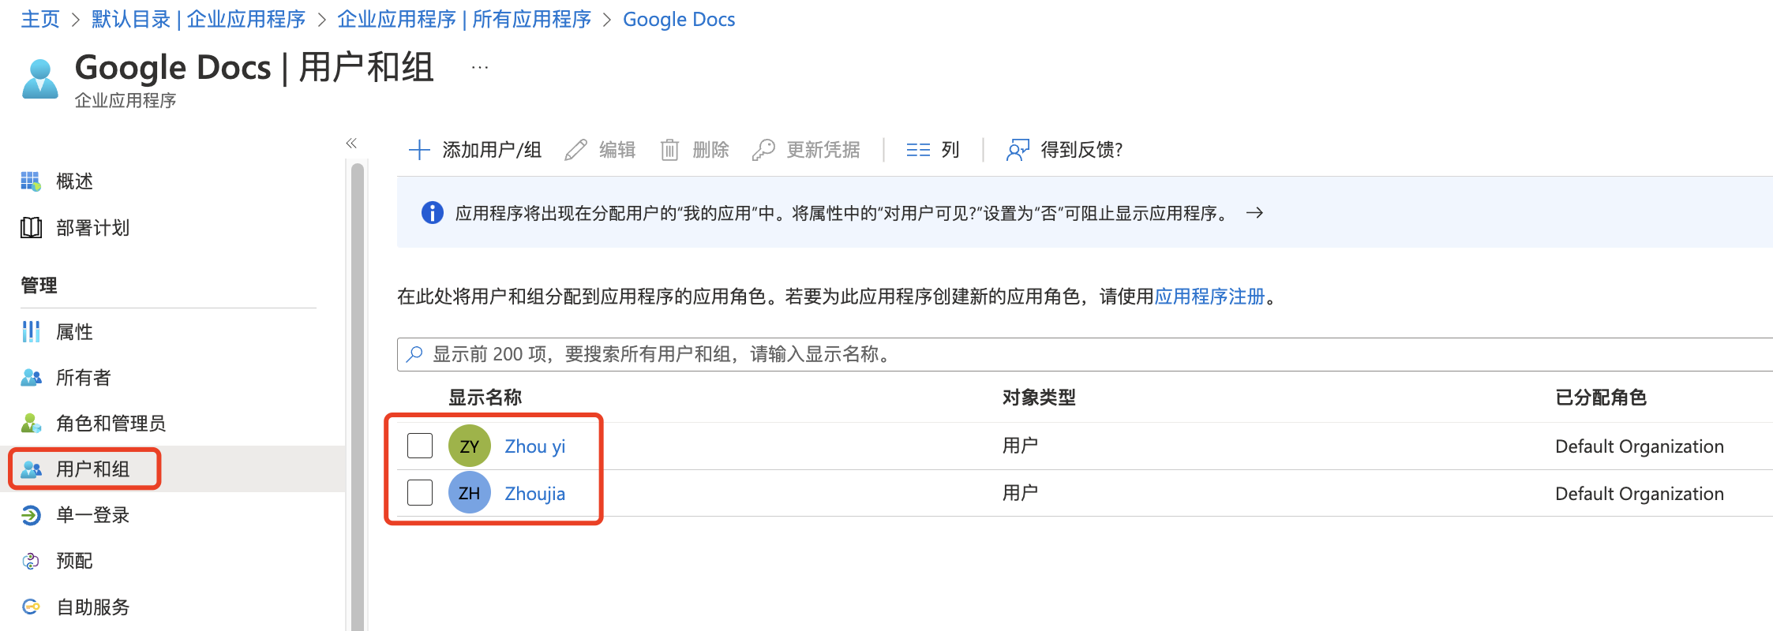Viewport: 1773px width, 631px height.
Task: Click 添加用户/组 add user button
Action: click(x=475, y=150)
